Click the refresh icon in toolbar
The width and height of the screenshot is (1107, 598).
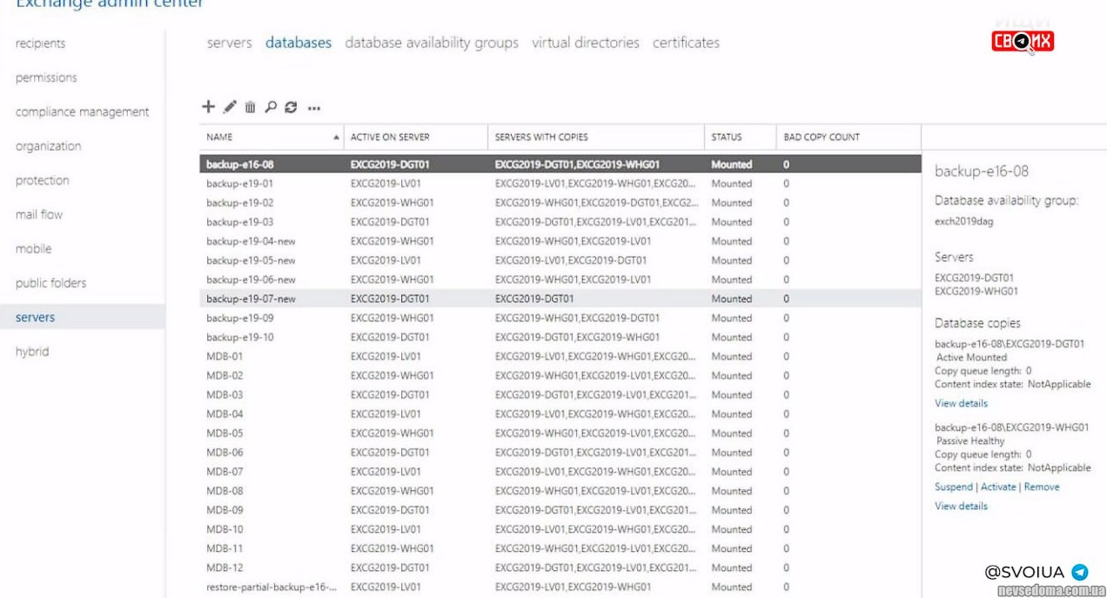[291, 107]
